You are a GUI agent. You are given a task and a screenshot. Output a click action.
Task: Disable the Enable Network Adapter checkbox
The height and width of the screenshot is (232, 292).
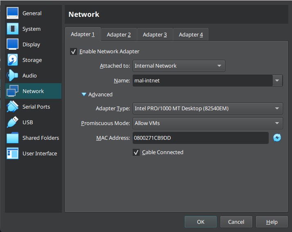[74, 52]
